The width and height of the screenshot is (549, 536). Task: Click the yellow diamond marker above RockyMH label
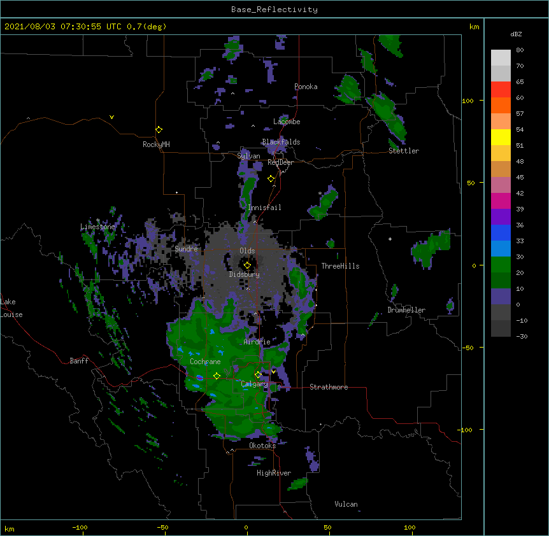(159, 130)
